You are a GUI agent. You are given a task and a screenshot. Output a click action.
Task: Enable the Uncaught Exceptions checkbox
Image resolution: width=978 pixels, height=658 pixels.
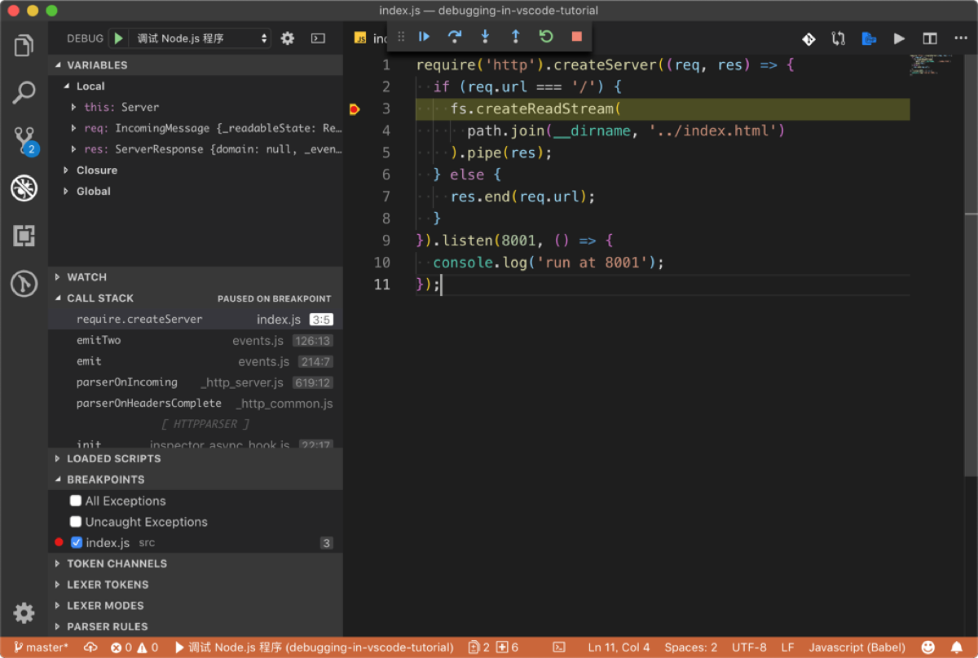tap(76, 522)
